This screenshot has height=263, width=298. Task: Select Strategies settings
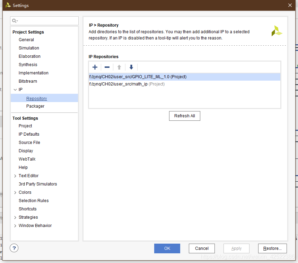[28, 217]
